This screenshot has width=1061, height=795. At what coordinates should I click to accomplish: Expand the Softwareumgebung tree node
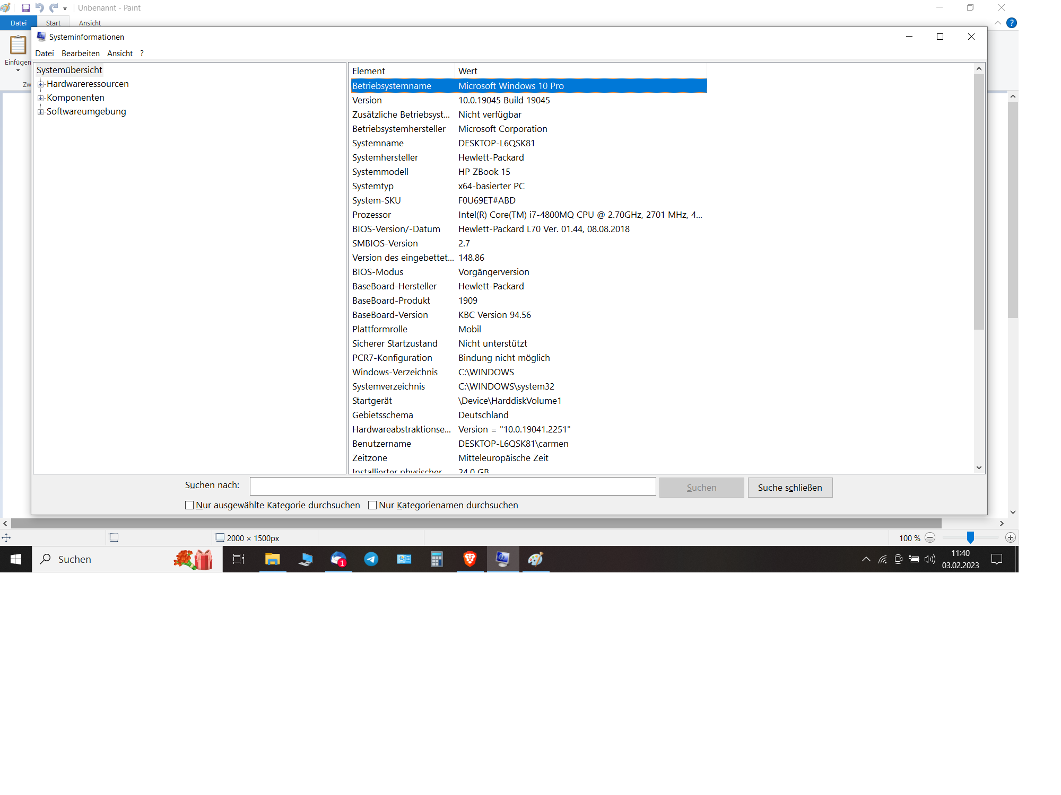tap(41, 112)
